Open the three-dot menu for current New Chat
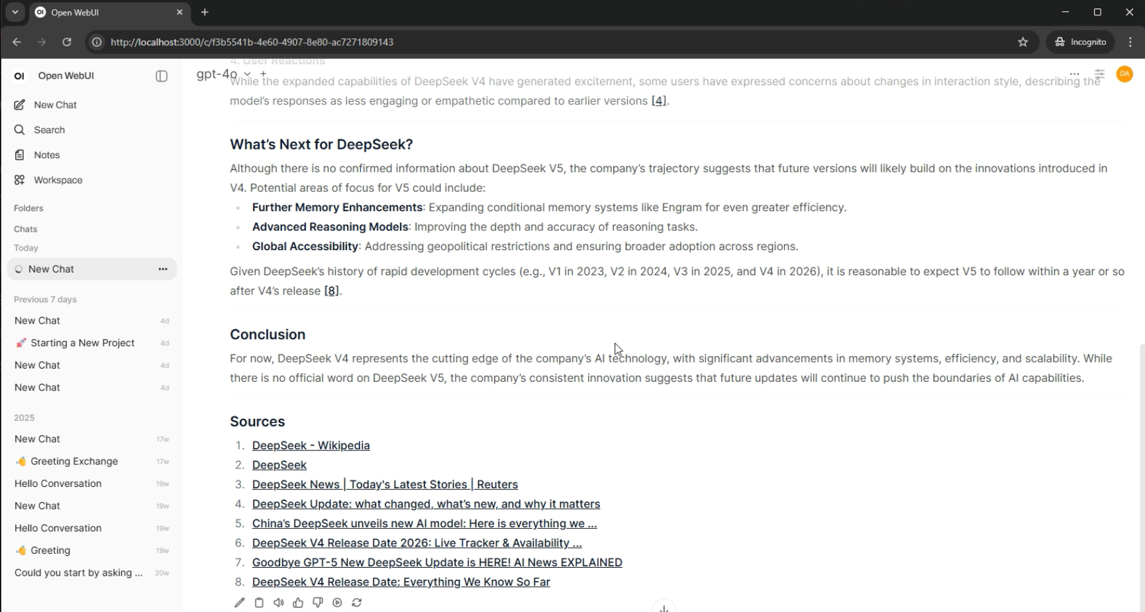The width and height of the screenshot is (1145, 612). tap(163, 269)
